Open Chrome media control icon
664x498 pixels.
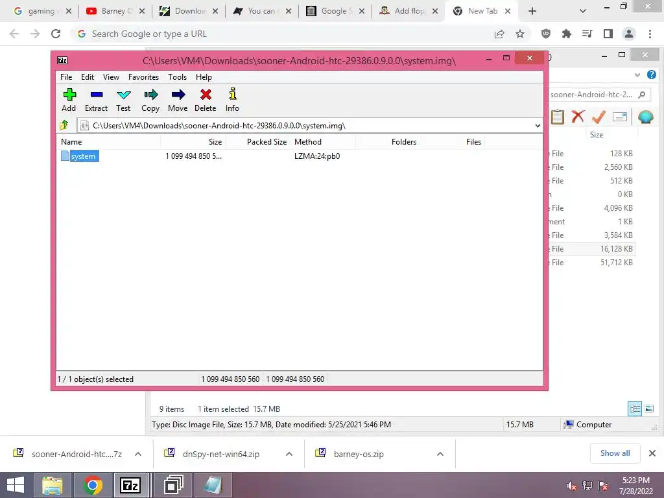(587, 34)
